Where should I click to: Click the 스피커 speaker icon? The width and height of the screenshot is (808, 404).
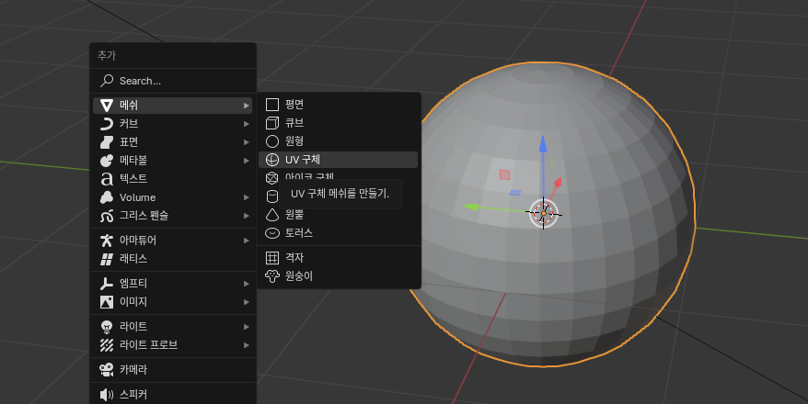[x=107, y=395]
